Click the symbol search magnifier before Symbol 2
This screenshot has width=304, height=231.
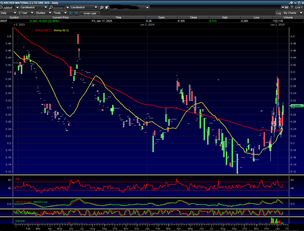[x=51, y=8]
